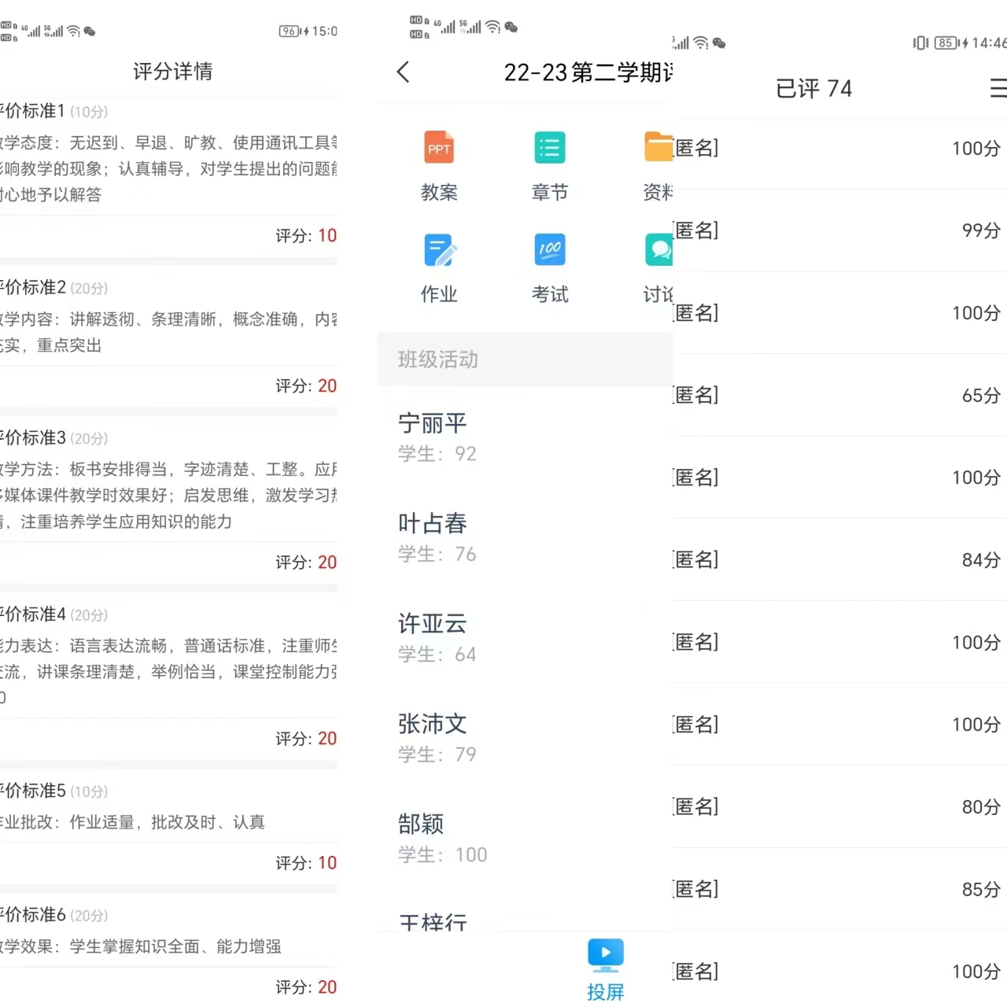Open the anonymous rating scored 65分
Screen dimensions: 1007x1007
[x=839, y=395]
